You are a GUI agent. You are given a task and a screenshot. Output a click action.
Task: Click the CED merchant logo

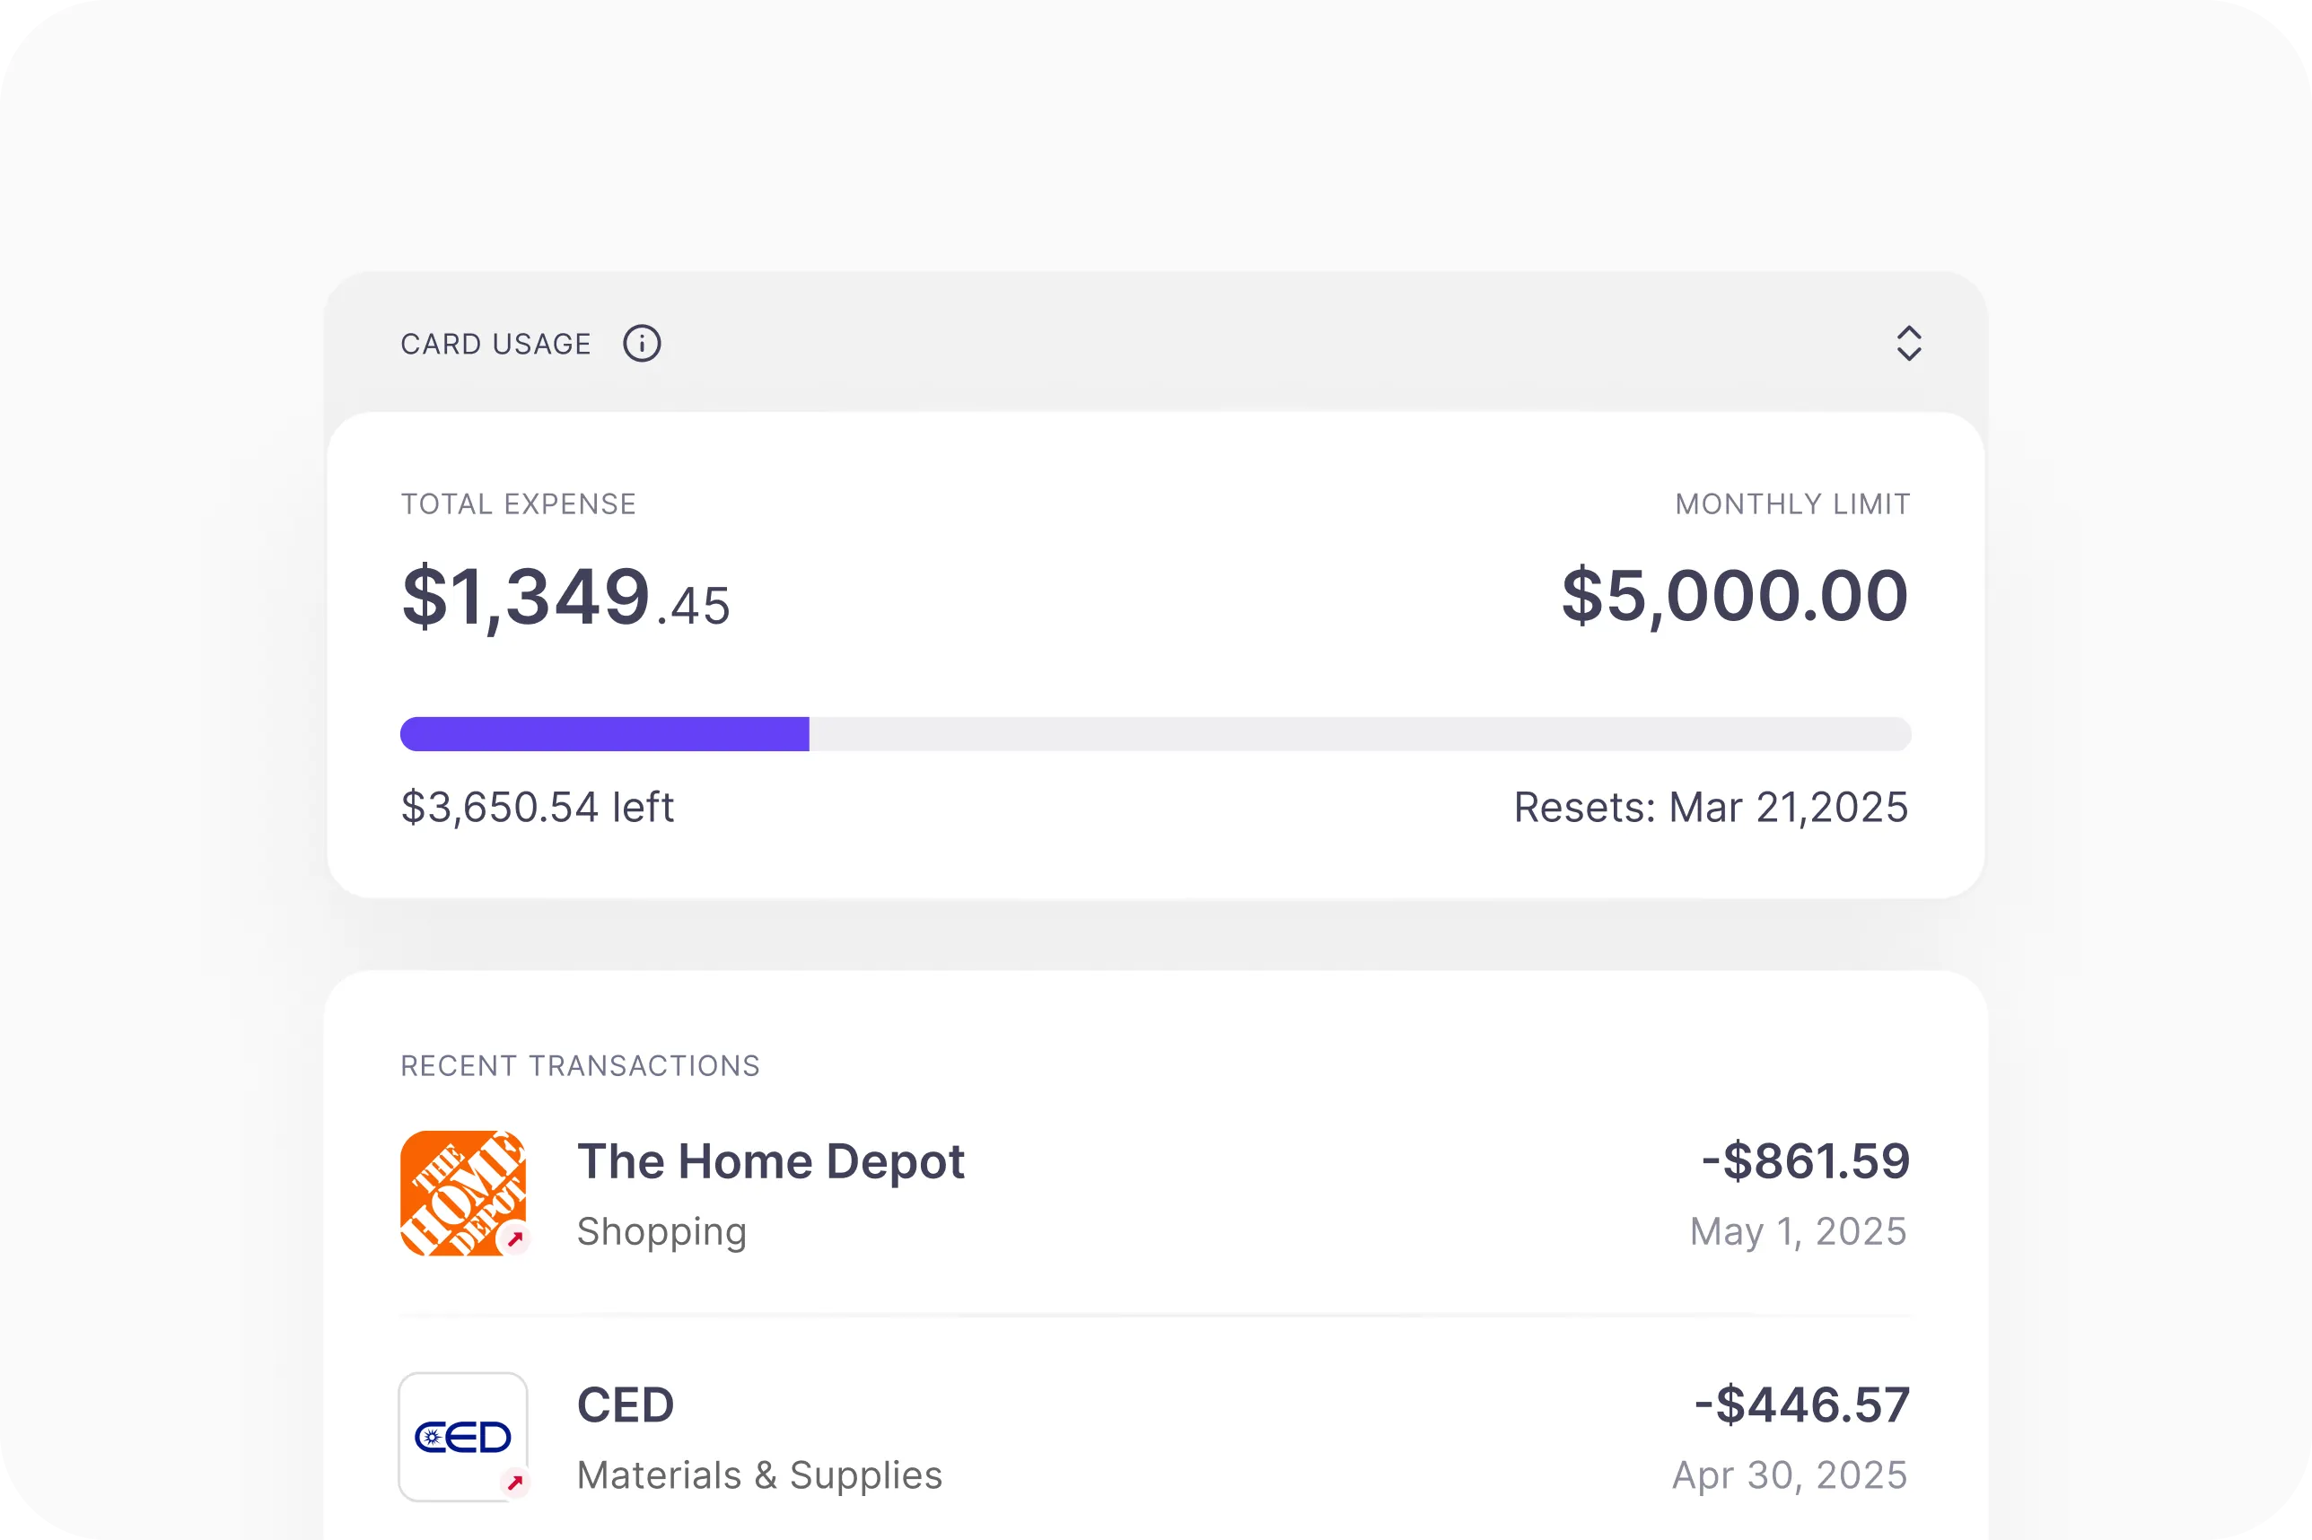click(462, 1437)
